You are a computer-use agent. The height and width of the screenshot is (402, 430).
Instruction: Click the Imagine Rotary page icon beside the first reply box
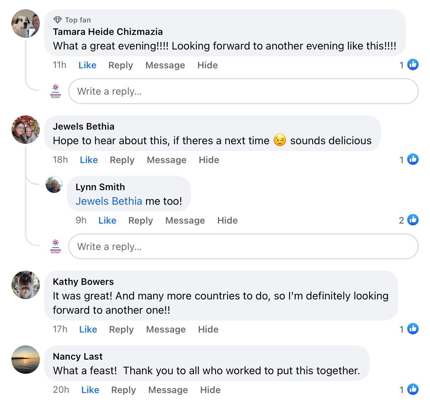pos(56,91)
